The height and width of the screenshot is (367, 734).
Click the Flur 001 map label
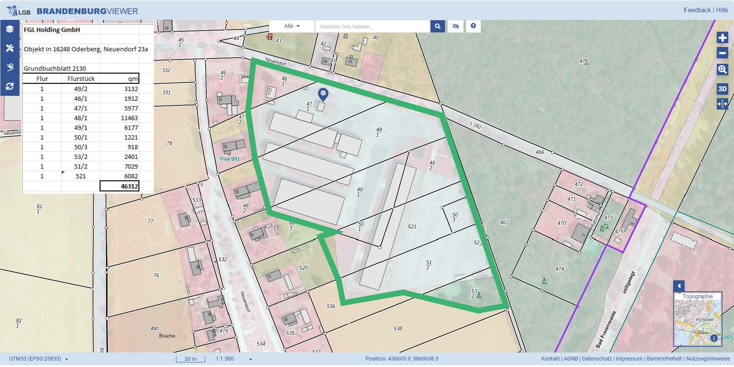click(230, 159)
